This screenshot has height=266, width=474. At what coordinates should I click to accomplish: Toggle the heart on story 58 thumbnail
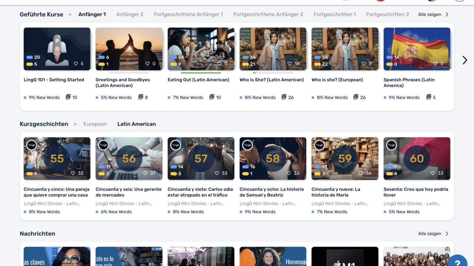[x=289, y=173]
